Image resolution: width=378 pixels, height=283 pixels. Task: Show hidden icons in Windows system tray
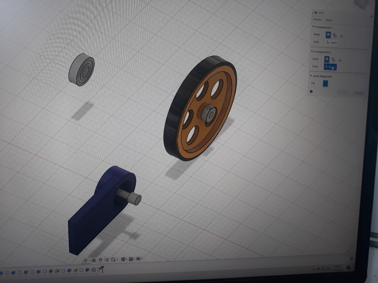313,269
